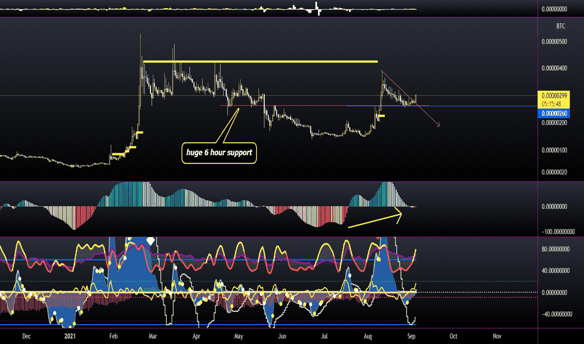Select the long yellow horizontal resistance line
The height and width of the screenshot is (344, 584).
pyautogui.click(x=260, y=62)
